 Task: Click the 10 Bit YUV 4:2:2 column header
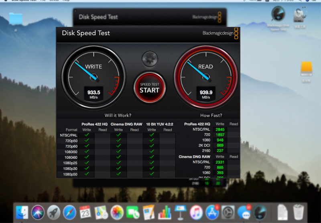coord(159,124)
